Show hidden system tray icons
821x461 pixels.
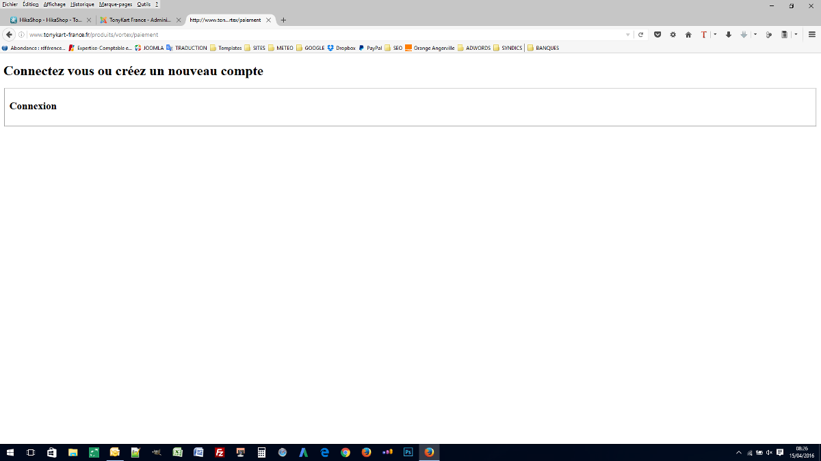click(x=739, y=452)
